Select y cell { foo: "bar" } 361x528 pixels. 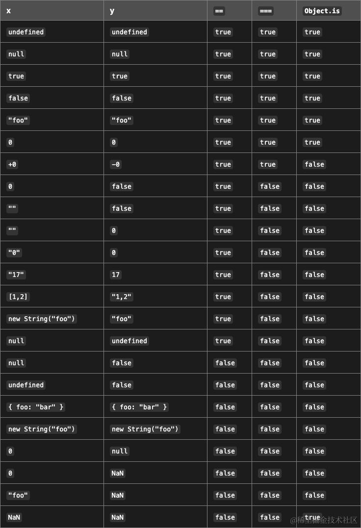pyautogui.click(x=139, y=407)
